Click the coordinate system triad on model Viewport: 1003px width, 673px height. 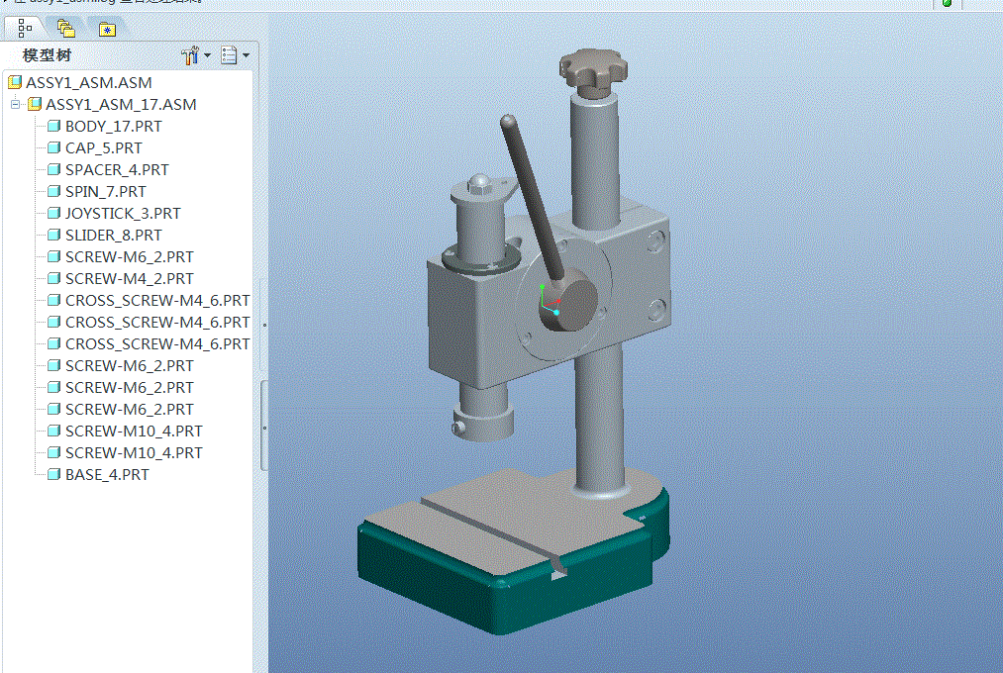[x=549, y=300]
